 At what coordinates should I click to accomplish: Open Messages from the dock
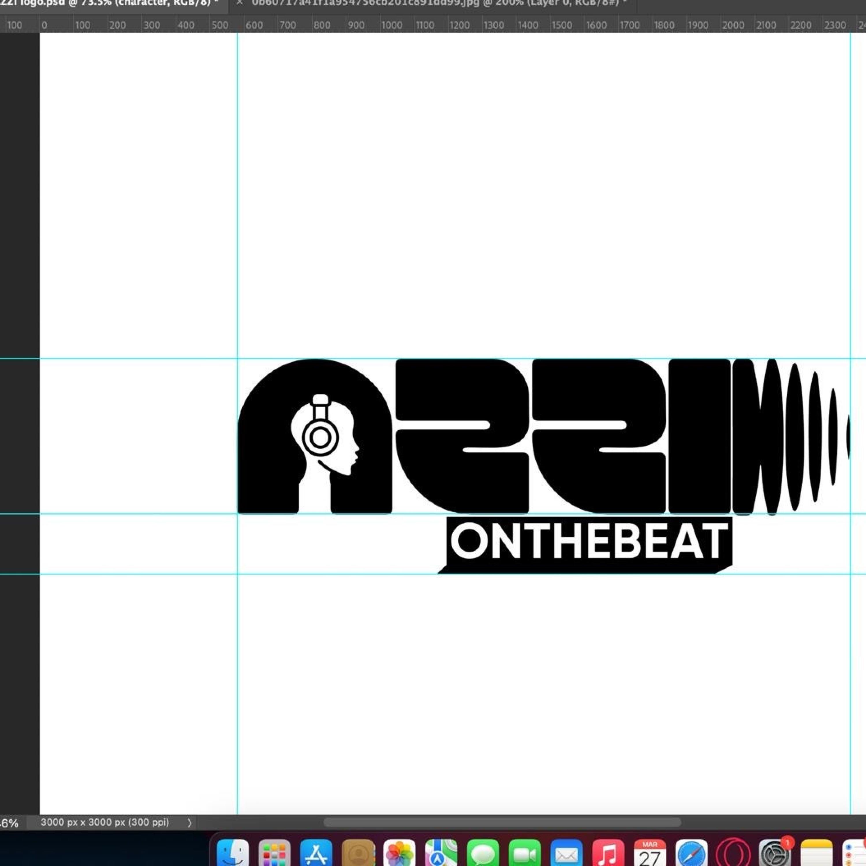[x=483, y=851]
